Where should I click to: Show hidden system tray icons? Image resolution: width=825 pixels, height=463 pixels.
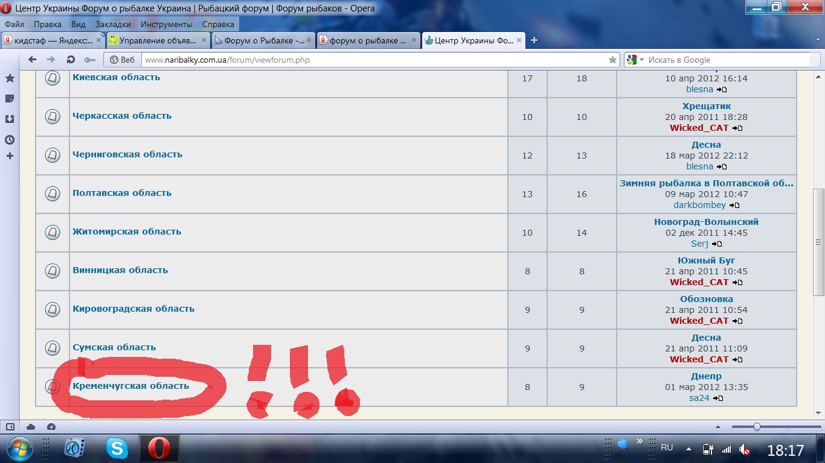[x=689, y=449]
